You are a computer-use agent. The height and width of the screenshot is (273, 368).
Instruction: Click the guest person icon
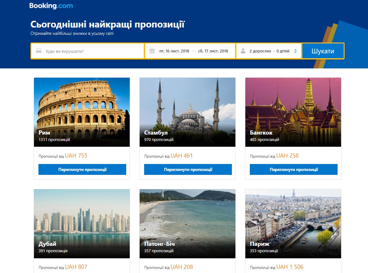point(243,51)
